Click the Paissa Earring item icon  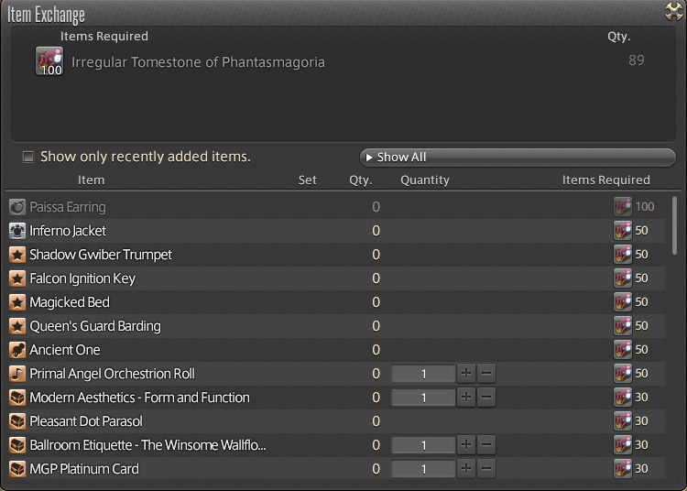pos(17,207)
